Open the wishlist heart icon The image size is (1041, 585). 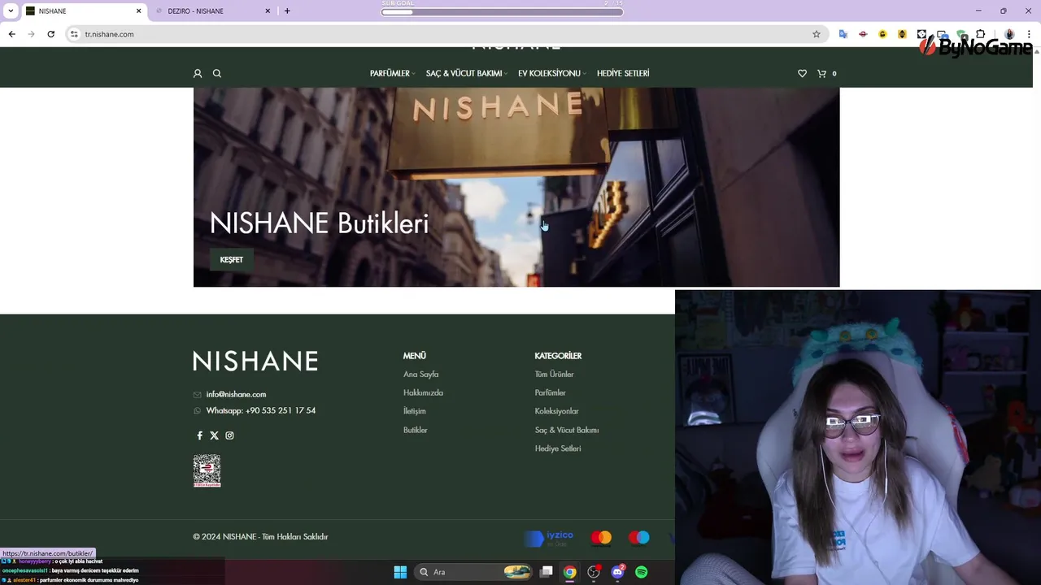802,73
